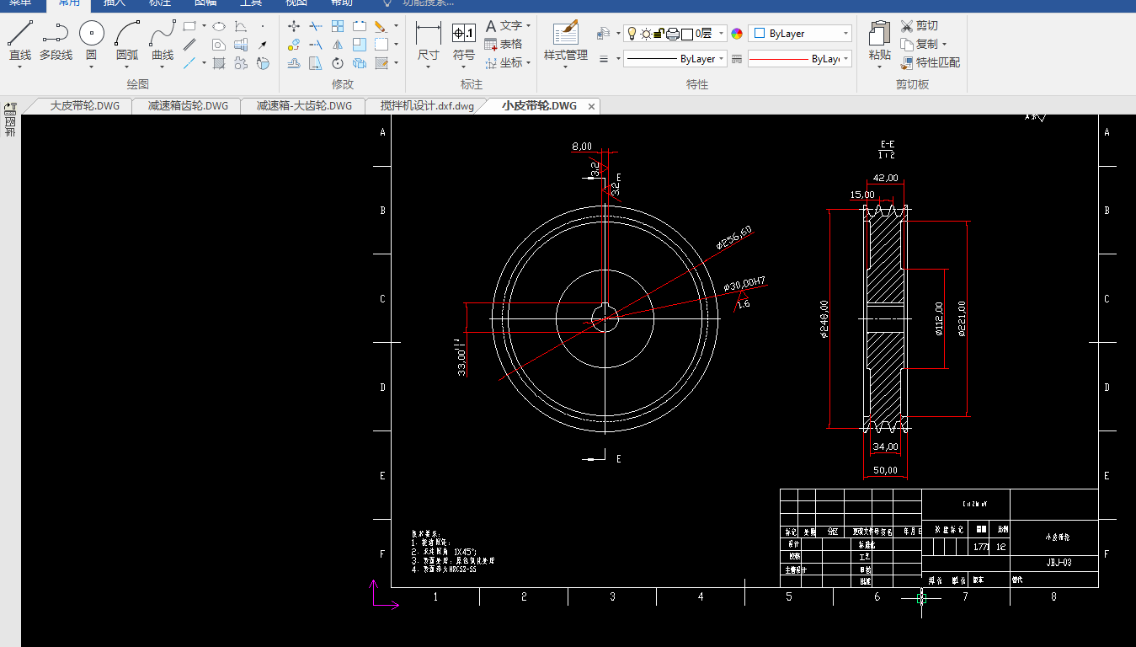Pick the hatch fill tool

(x=219, y=63)
